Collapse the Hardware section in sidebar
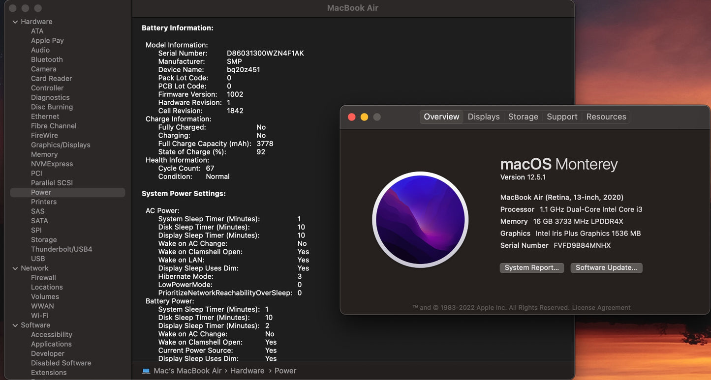 [15, 22]
